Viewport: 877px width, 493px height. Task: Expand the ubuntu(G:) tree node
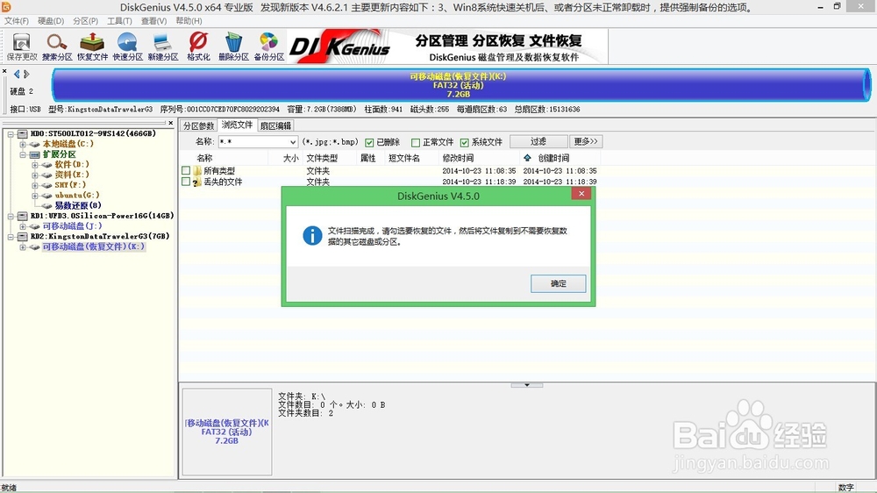[35, 196]
